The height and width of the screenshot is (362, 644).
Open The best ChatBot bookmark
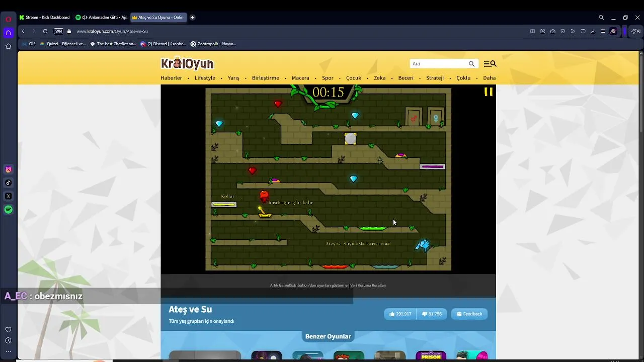click(x=113, y=44)
